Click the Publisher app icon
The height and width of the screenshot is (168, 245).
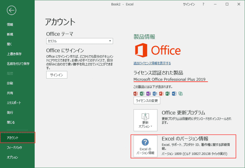click(x=168, y=94)
